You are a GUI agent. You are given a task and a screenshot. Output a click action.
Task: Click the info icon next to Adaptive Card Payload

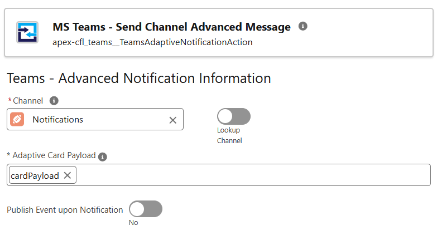(103, 157)
